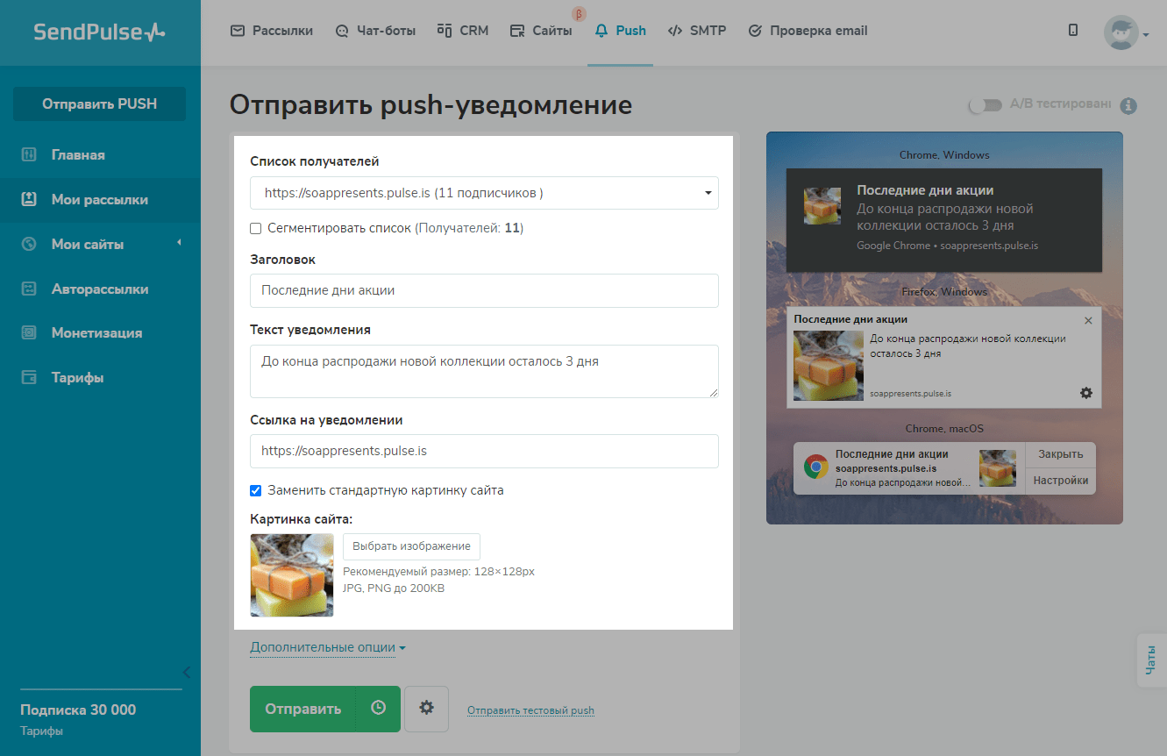Click the Главная sliders icon
Screen dimensions: 1167x756
coord(29,155)
